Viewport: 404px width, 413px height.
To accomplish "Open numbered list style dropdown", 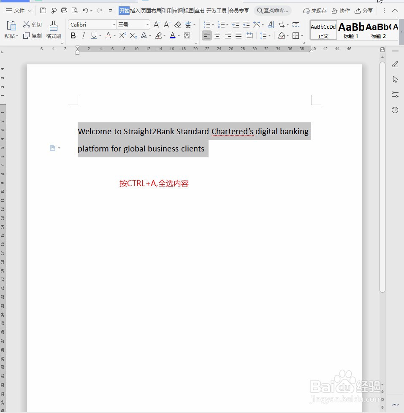I will pos(227,25).
